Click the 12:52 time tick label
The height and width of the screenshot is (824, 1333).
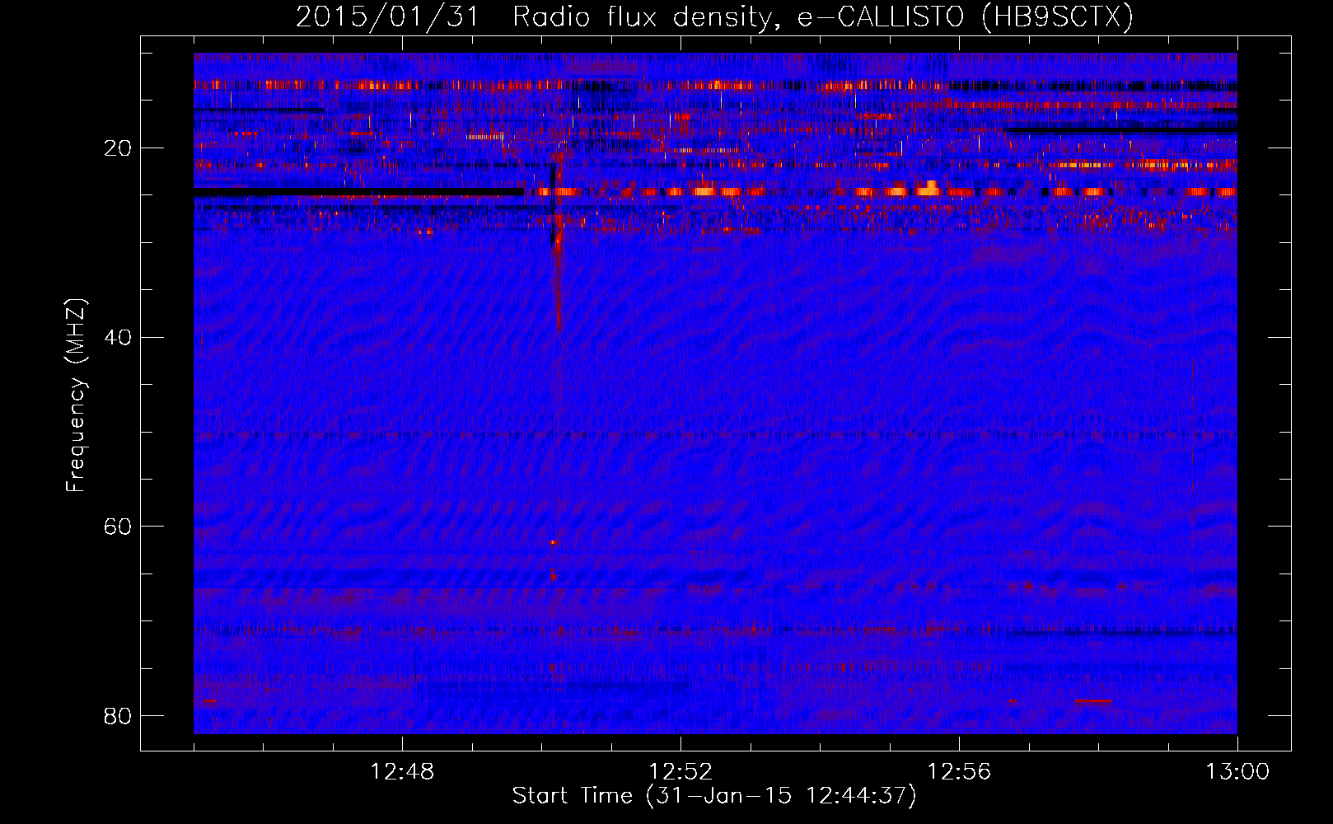(681, 772)
